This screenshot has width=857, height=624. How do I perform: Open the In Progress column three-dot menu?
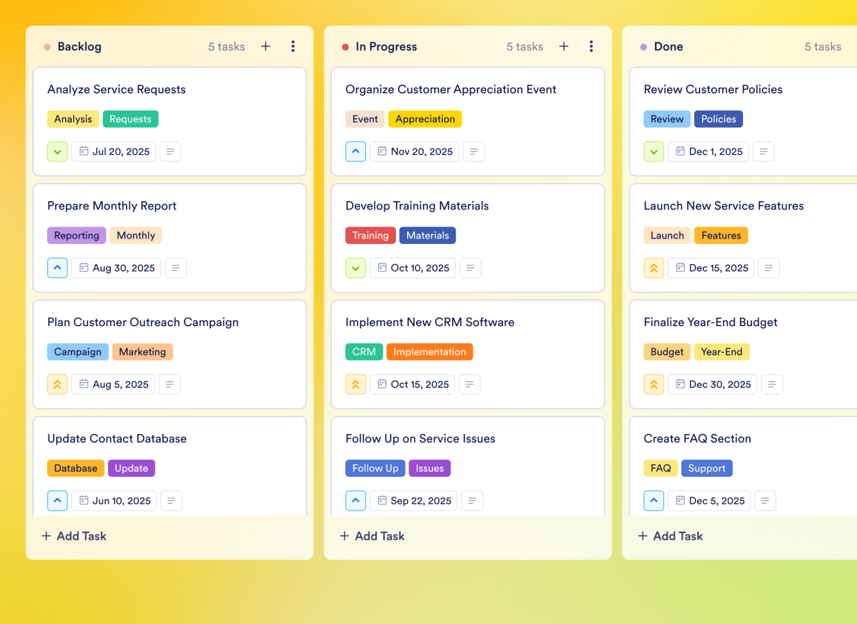592,46
